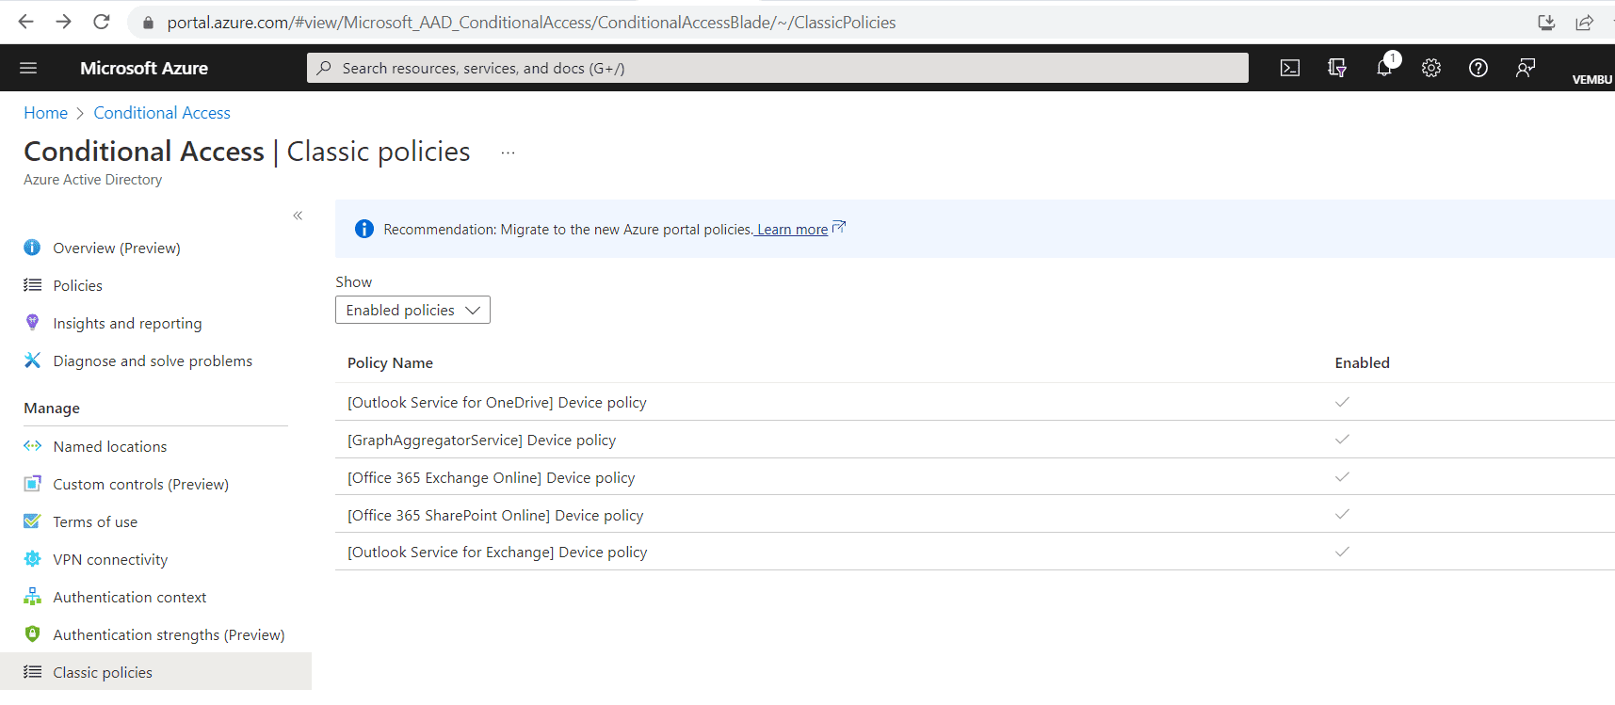
Task: Follow the Learn more link
Action: 792,229
